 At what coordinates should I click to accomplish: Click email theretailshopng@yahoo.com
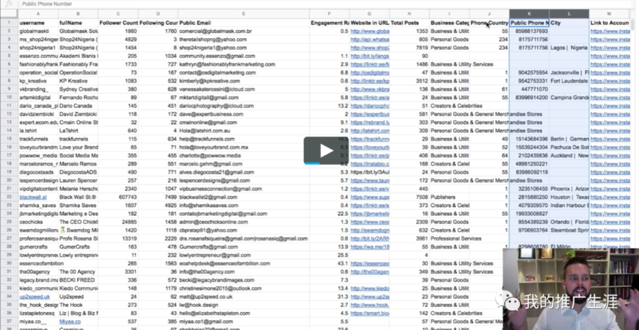click(x=213, y=40)
